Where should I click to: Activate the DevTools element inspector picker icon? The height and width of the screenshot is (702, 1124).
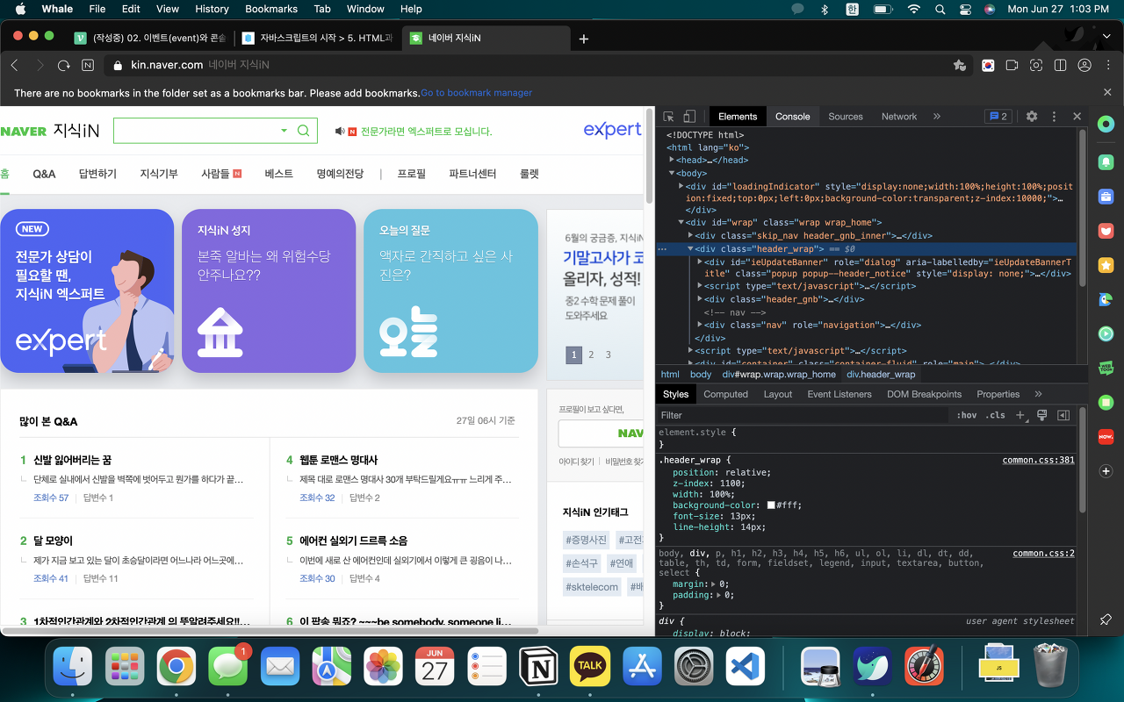[x=669, y=116]
